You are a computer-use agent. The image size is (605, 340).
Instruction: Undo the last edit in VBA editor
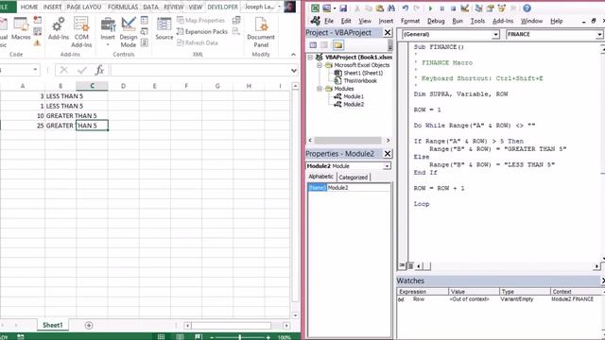406,8
